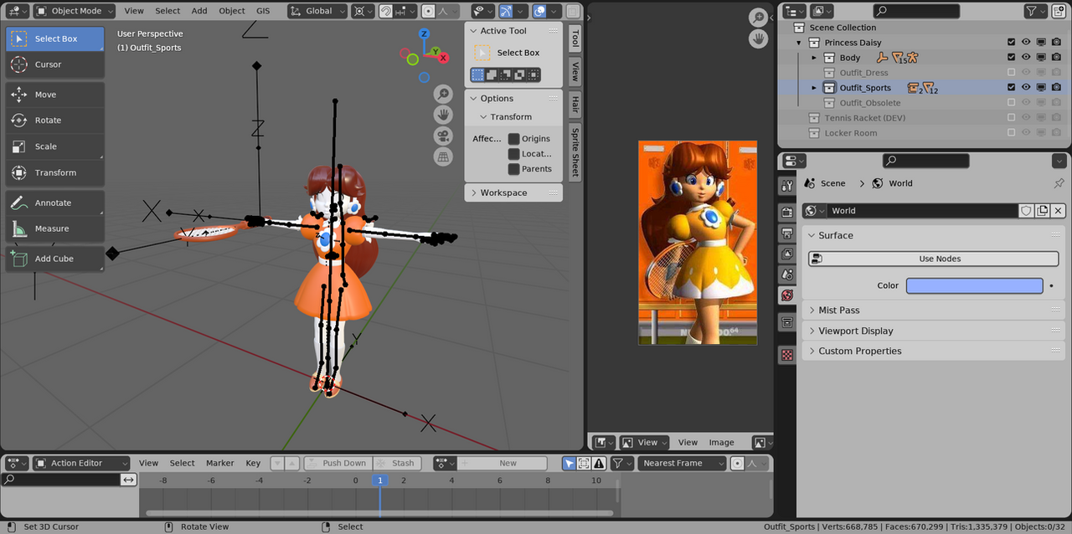Viewport: 1072px width, 534px height.
Task: Open Global transform orientation dropdown
Action: pyautogui.click(x=317, y=11)
